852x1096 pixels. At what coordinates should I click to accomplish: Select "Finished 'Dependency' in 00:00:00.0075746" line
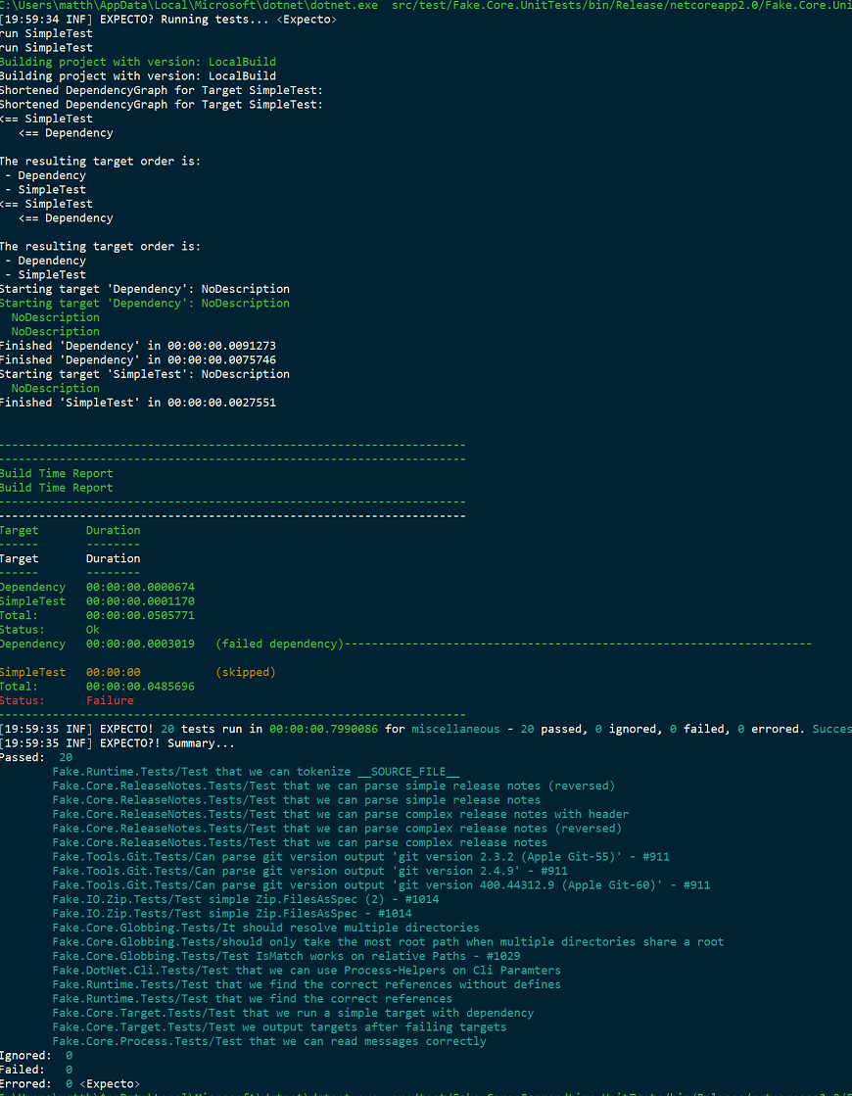click(x=138, y=360)
